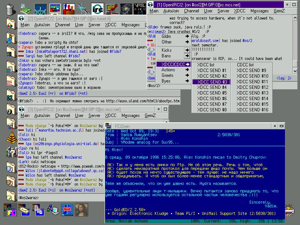This screenshot has height=225, width=300.
Task: Open the printer icon on the desktop
Action: (289, 210)
